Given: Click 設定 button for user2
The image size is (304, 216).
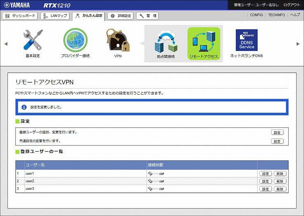Looking at the screenshot, I should click(266, 181).
